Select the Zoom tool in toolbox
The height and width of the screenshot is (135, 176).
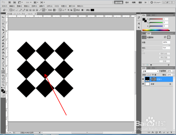[3, 85]
